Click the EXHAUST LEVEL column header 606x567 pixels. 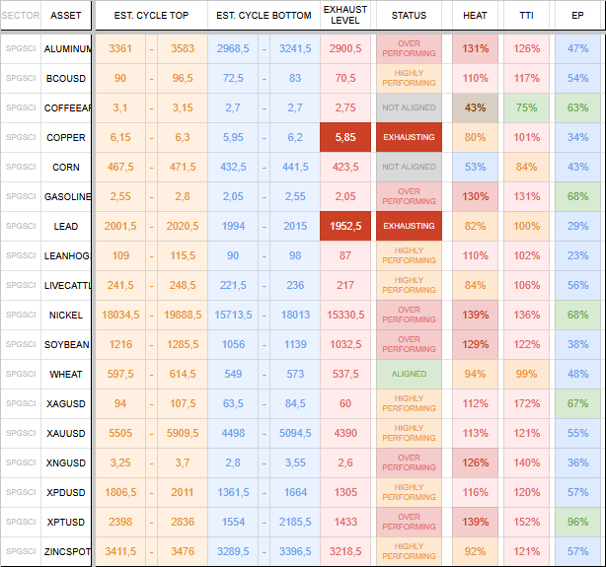[x=345, y=16]
